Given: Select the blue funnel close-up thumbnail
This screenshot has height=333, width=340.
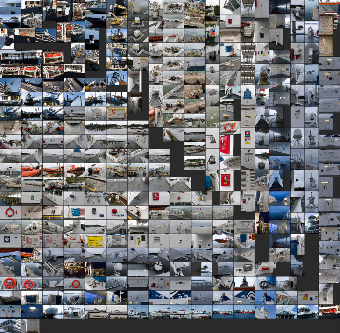Looking at the screenshot, I should point(248,96).
